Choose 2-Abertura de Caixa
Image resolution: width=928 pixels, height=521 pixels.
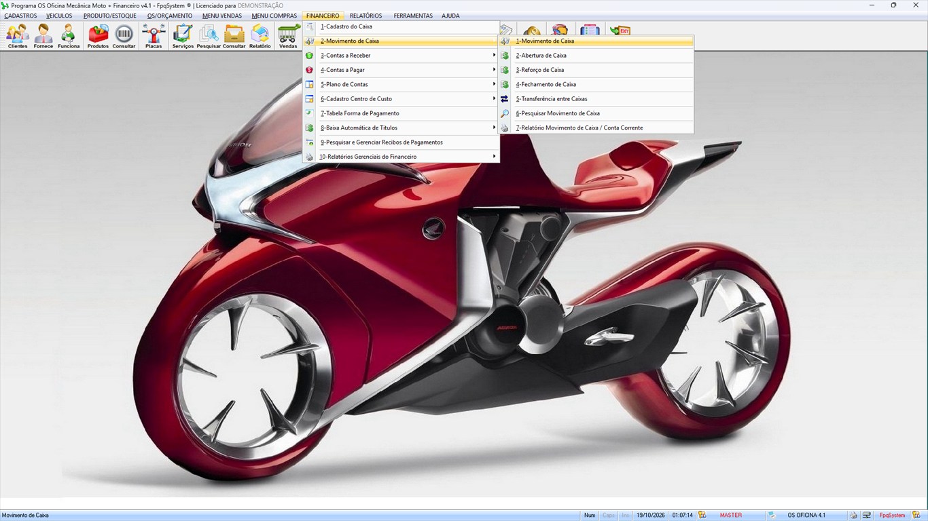pyautogui.click(x=596, y=56)
